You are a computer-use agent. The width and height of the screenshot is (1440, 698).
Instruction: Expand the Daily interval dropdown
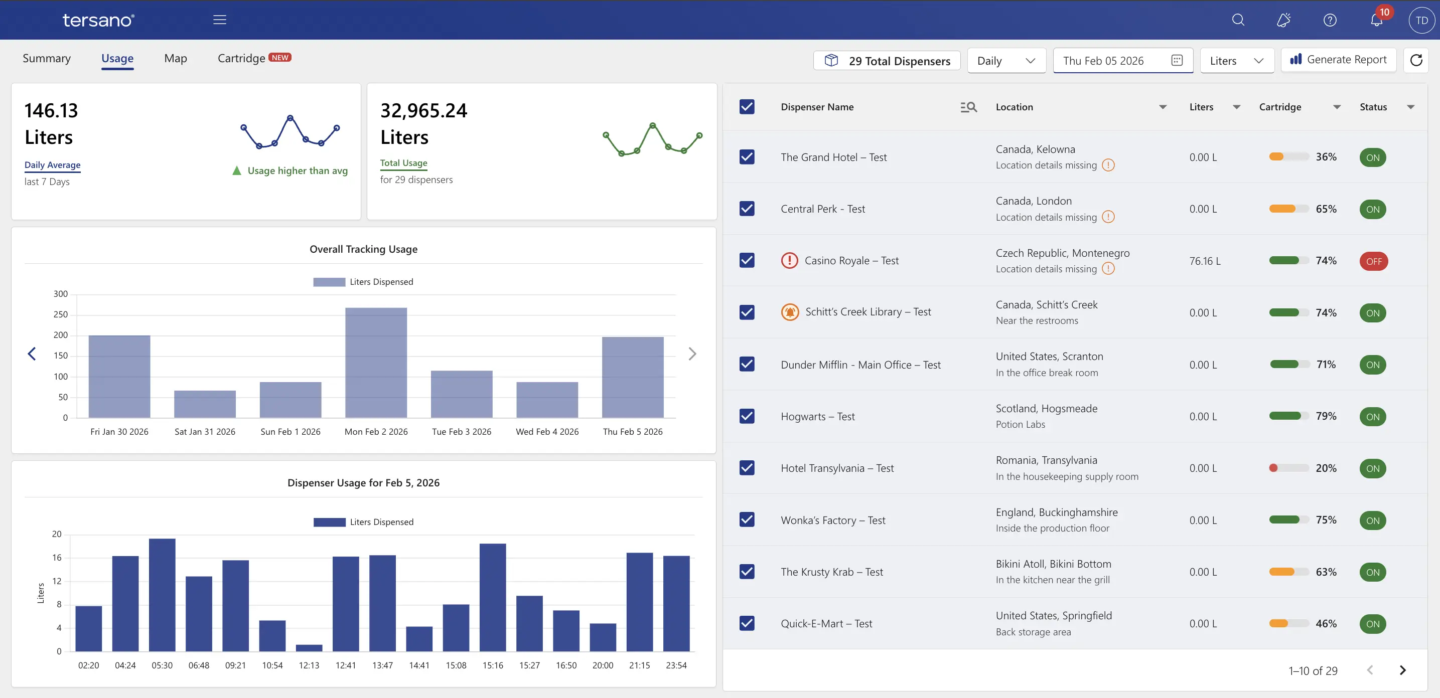[x=1006, y=61]
